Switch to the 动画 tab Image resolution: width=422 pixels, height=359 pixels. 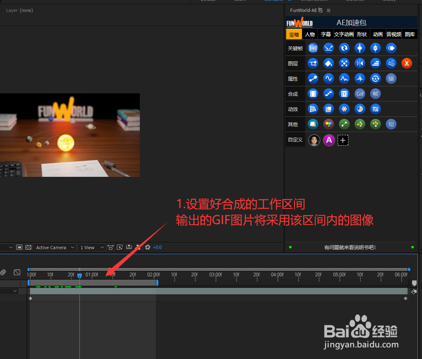378,35
